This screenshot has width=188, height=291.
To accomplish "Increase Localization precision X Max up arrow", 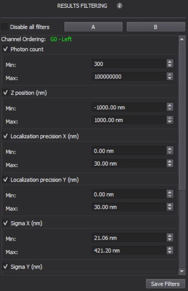I will (170, 161).
